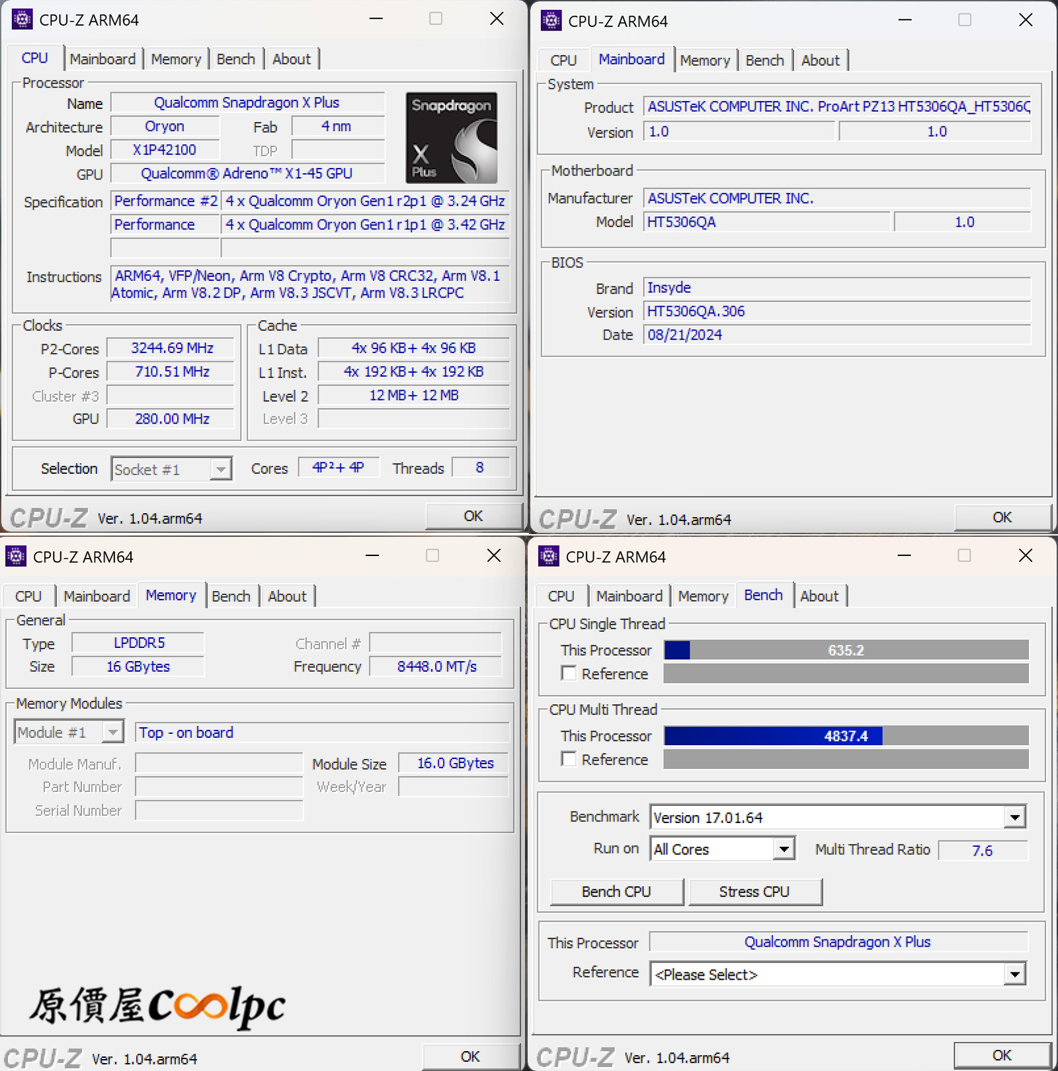
Task: Open the Socket #1 selection dropdown
Action: point(171,469)
